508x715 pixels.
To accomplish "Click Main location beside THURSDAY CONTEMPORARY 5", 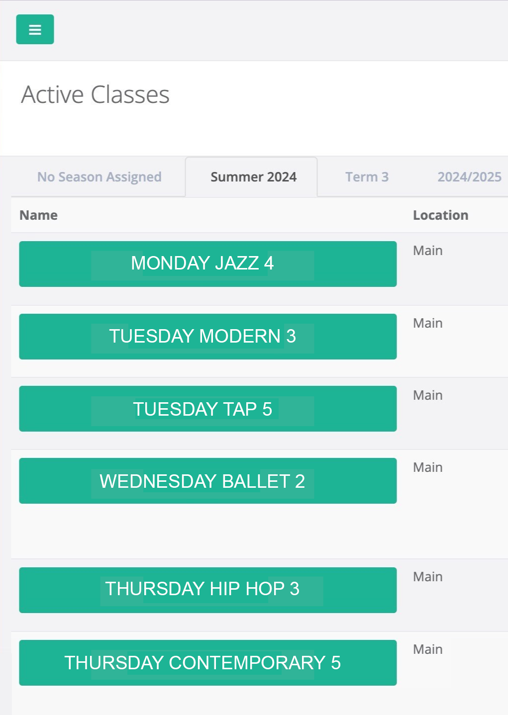I will 427,649.
